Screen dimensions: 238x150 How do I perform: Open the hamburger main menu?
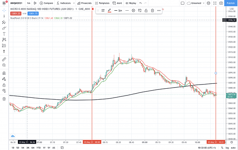tap(4, 3)
